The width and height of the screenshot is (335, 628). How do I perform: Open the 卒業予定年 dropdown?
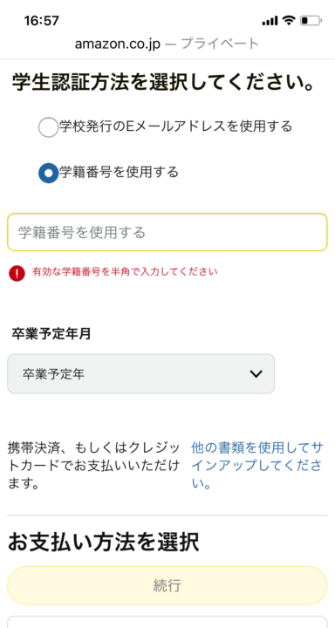140,373
